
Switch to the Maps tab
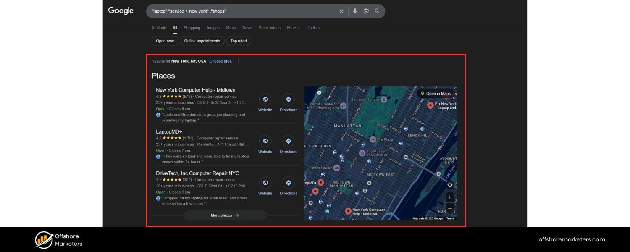pyautogui.click(x=231, y=28)
